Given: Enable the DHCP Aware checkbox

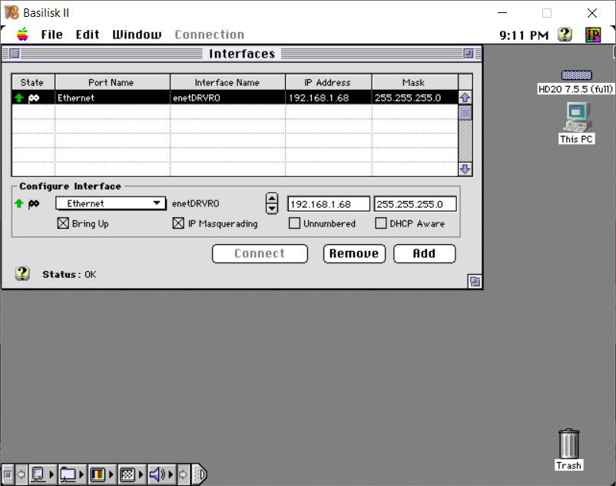Looking at the screenshot, I should click(x=381, y=223).
